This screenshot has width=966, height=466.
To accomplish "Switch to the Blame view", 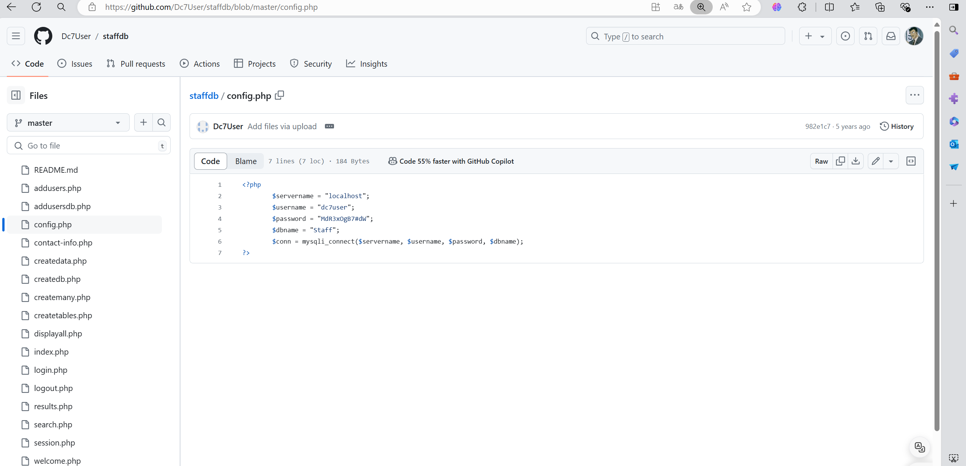I will pyautogui.click(x=246, y=161).
